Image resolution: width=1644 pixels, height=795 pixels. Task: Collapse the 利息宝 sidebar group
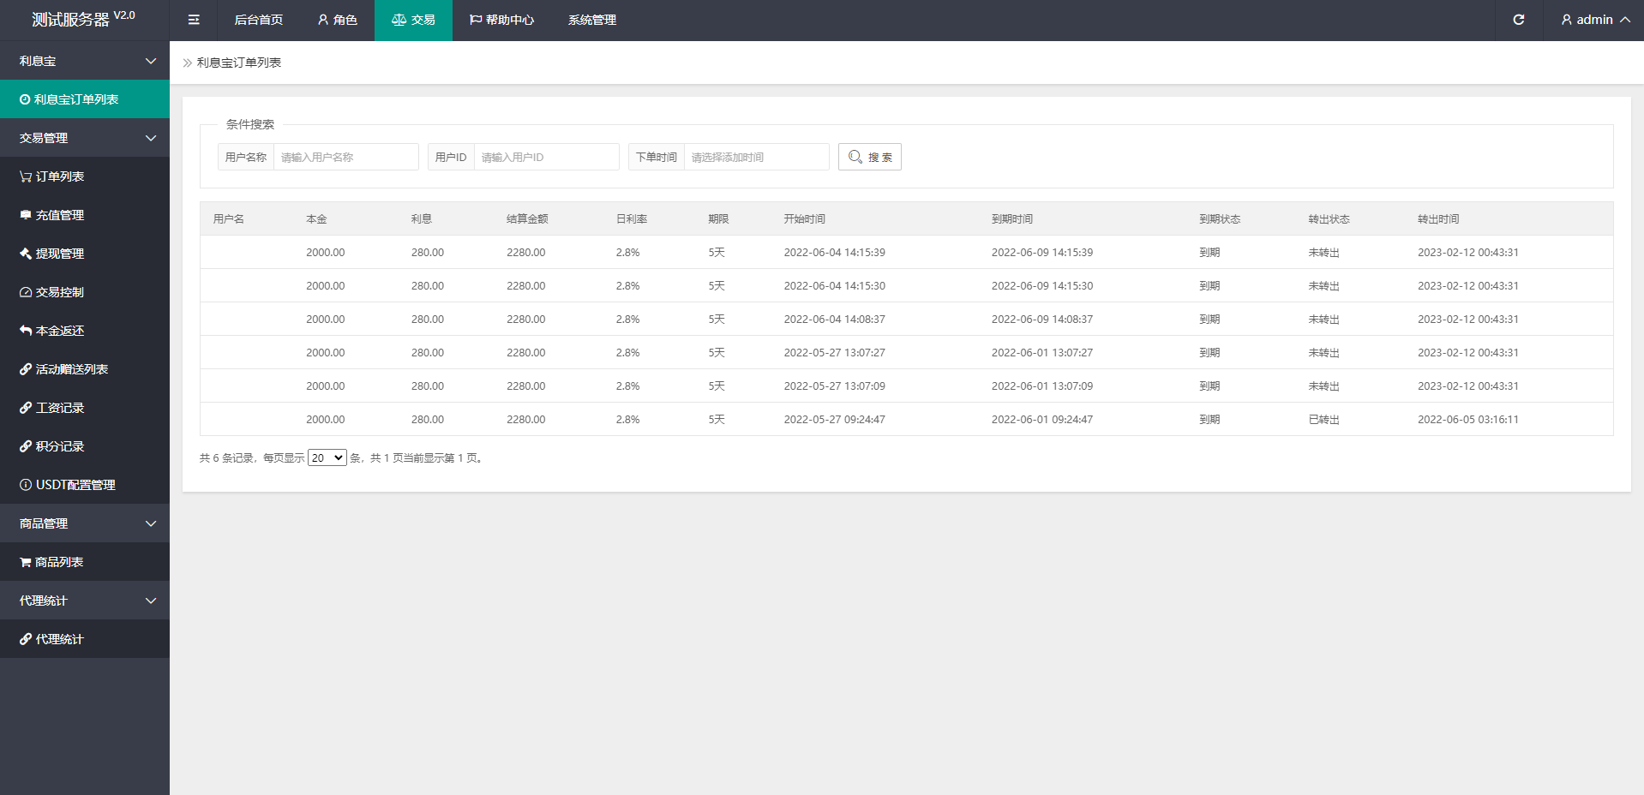[x=84, y=61]
